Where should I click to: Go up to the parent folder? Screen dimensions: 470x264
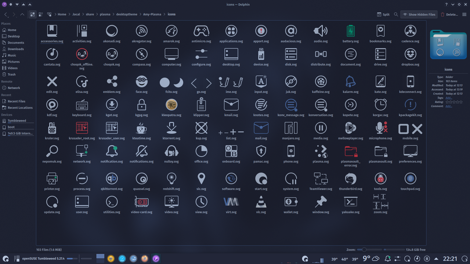pyautogui.click(x=22, y=14)
